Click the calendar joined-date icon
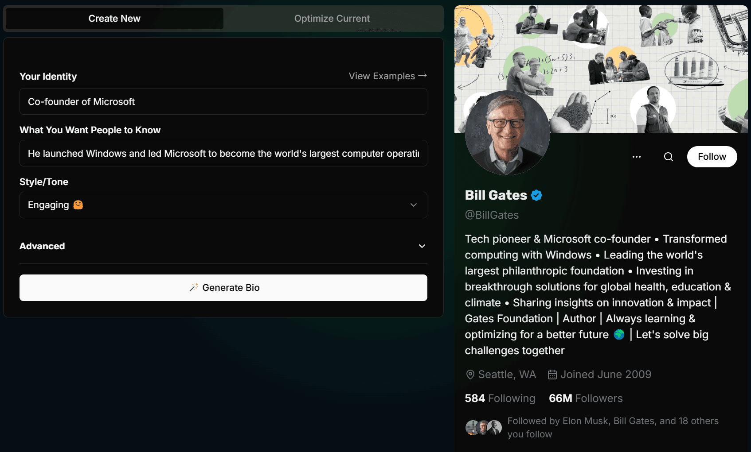 pos(552,375)
